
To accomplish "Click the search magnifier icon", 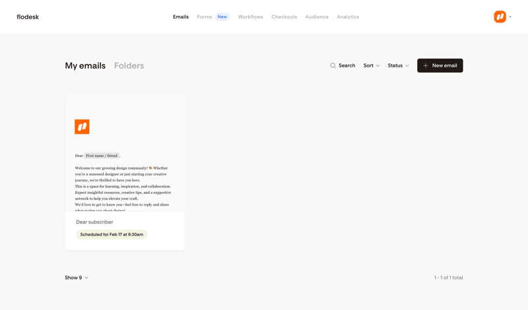I will pyautogui.click(x=333, y=66).
